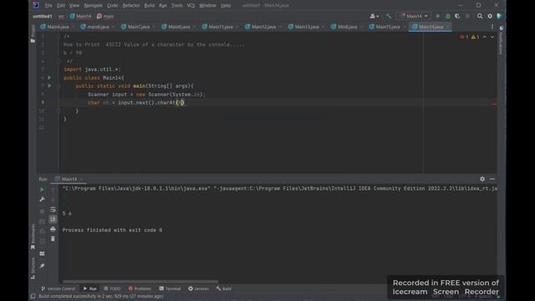Hide the Run tool window

pos(492,179)
